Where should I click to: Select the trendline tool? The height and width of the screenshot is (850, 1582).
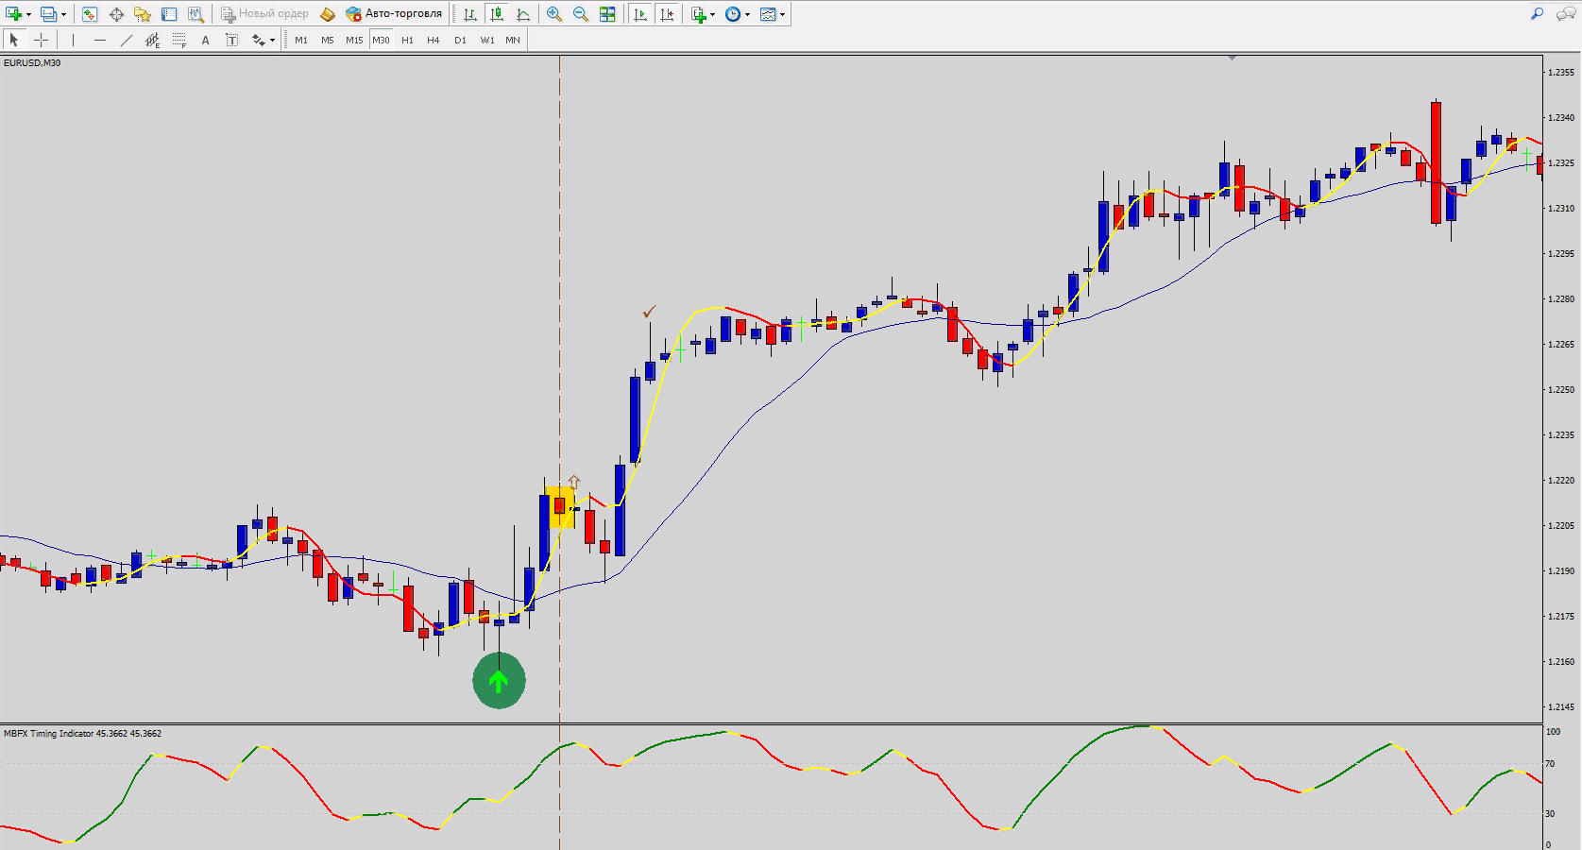click(126, 40)
